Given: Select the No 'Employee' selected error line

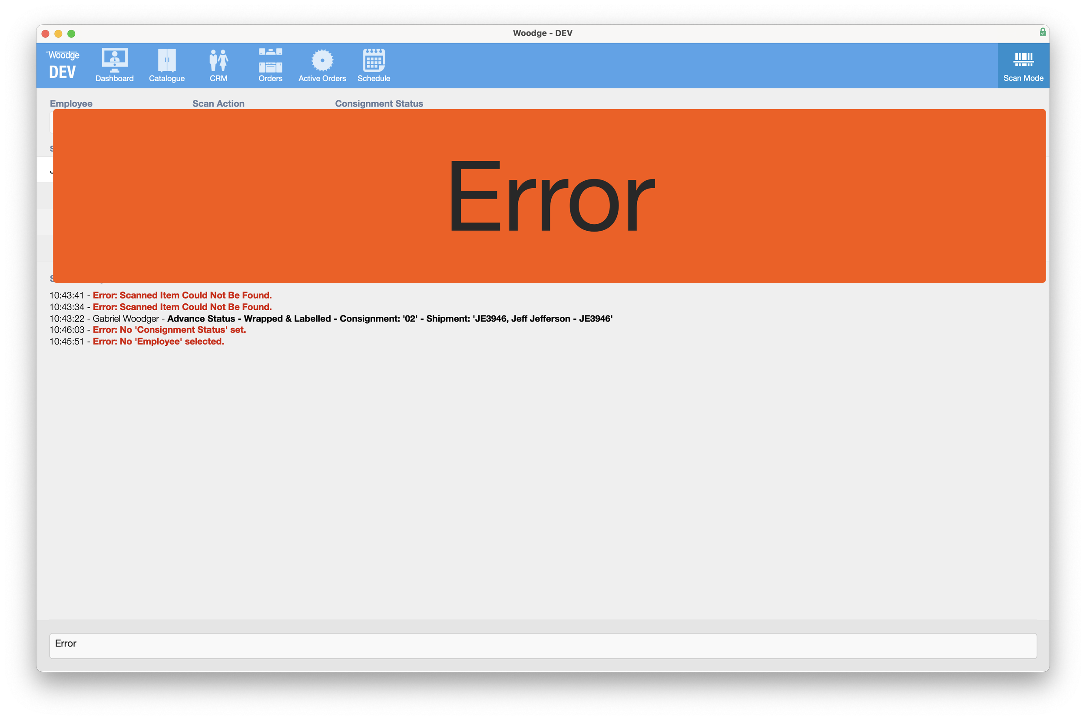Looking at the screenshot, I should point(158,342).
